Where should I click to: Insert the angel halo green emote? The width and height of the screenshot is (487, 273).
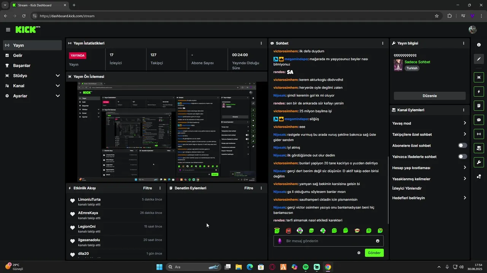[277, 230]
